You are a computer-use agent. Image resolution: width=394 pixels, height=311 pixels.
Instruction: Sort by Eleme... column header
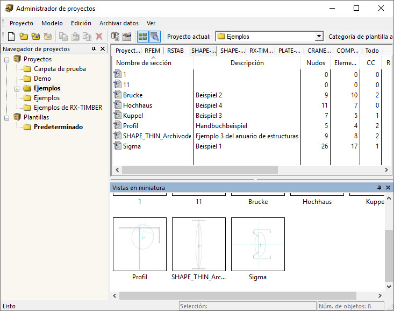[345, 63]
